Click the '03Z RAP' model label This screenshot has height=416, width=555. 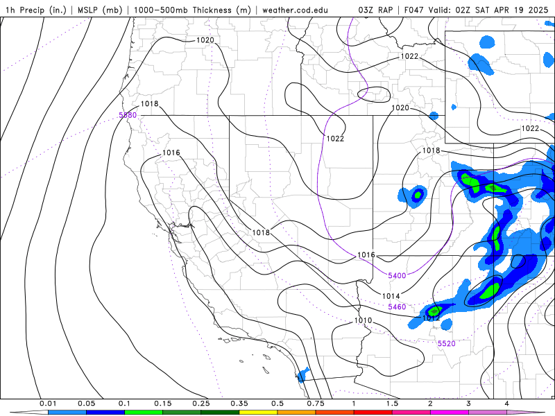tap(375, 10)
